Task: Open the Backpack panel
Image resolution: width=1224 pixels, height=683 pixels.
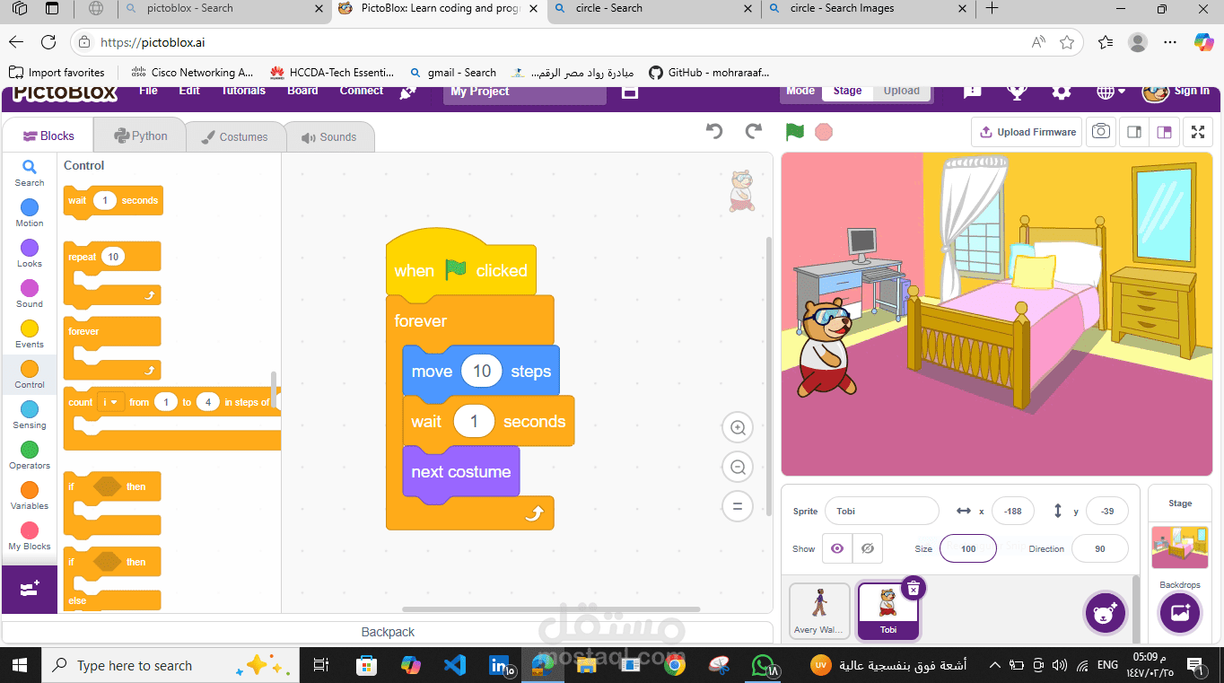Action: click(x=388, y=632)
